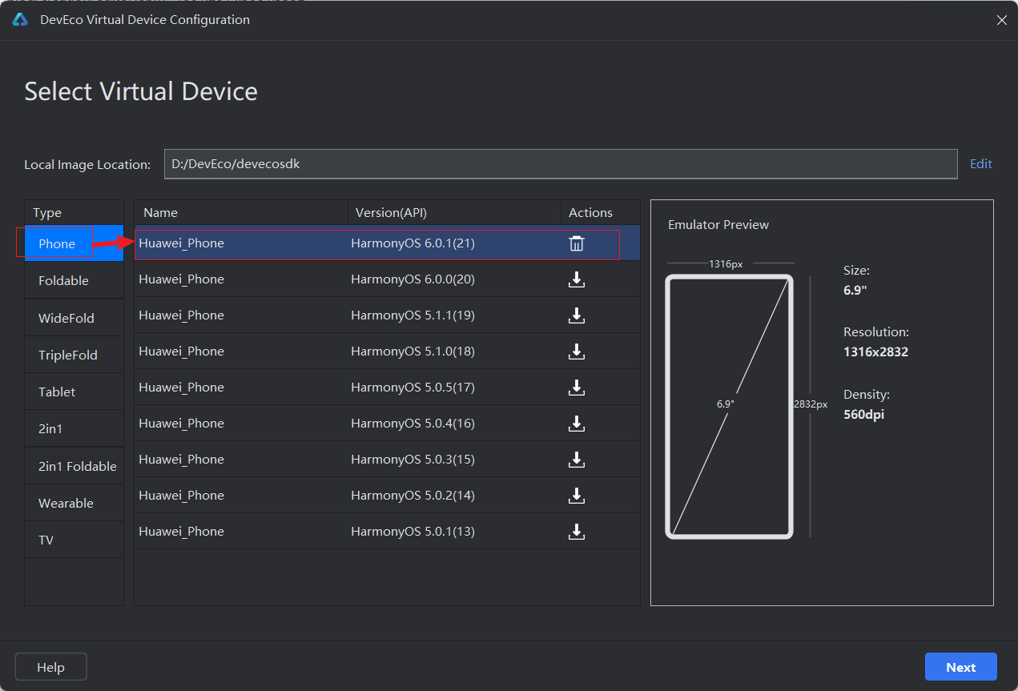Click the HarmonyOS 5.0.2(14) version cell

[412, 496]
